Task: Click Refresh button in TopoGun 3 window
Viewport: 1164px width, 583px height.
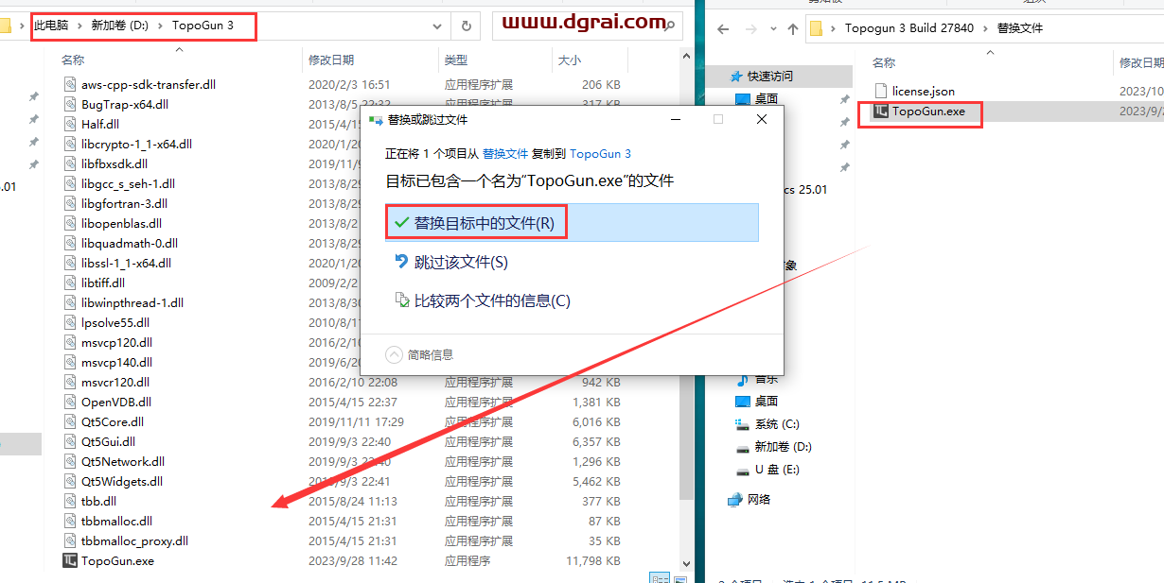Action: click(466, 26)
